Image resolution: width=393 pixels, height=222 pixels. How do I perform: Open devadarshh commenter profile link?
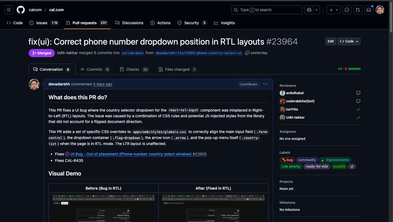[x=59, y=84]
